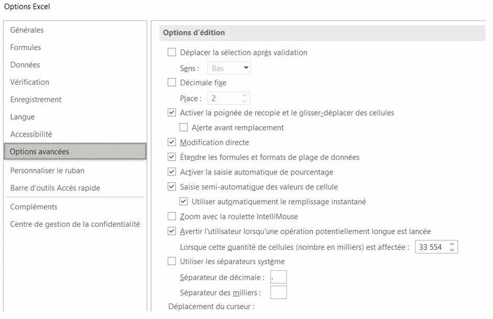
Task: Uncheck 'Utiliser automatiquement le remplissage instantané'
Action: [x=183, y=201]
